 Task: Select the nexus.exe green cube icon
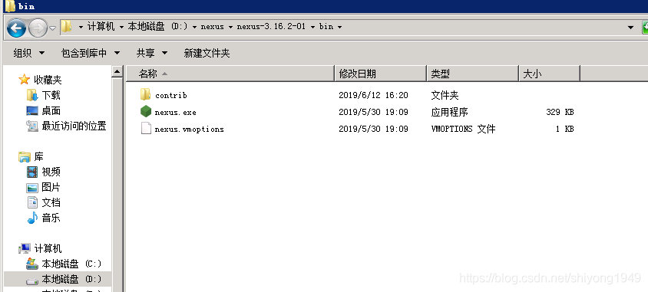146,112
